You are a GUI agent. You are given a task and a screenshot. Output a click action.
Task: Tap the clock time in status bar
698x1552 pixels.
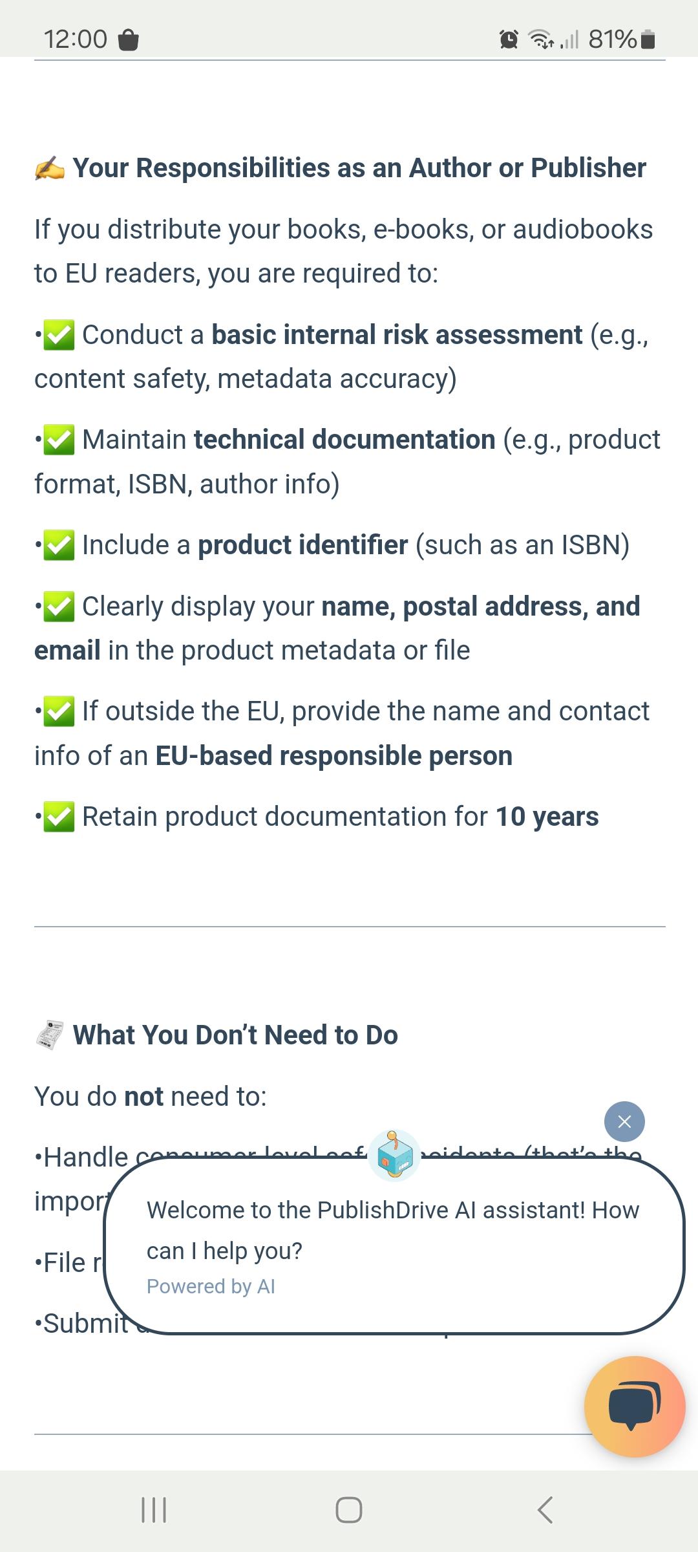click(76, 39)
